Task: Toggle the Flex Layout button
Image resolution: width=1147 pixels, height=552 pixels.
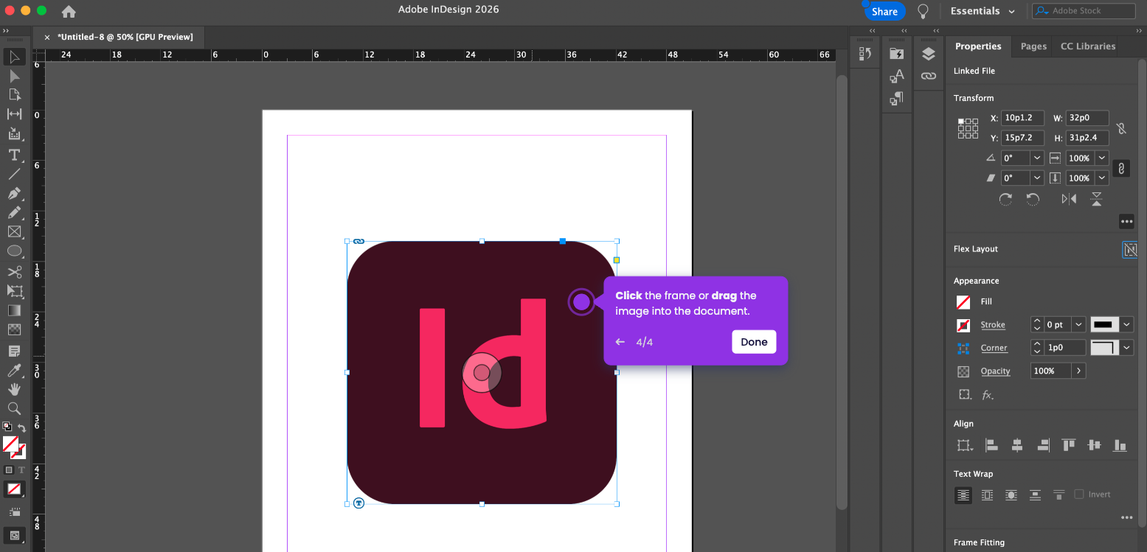Action: coord(1130,250)
